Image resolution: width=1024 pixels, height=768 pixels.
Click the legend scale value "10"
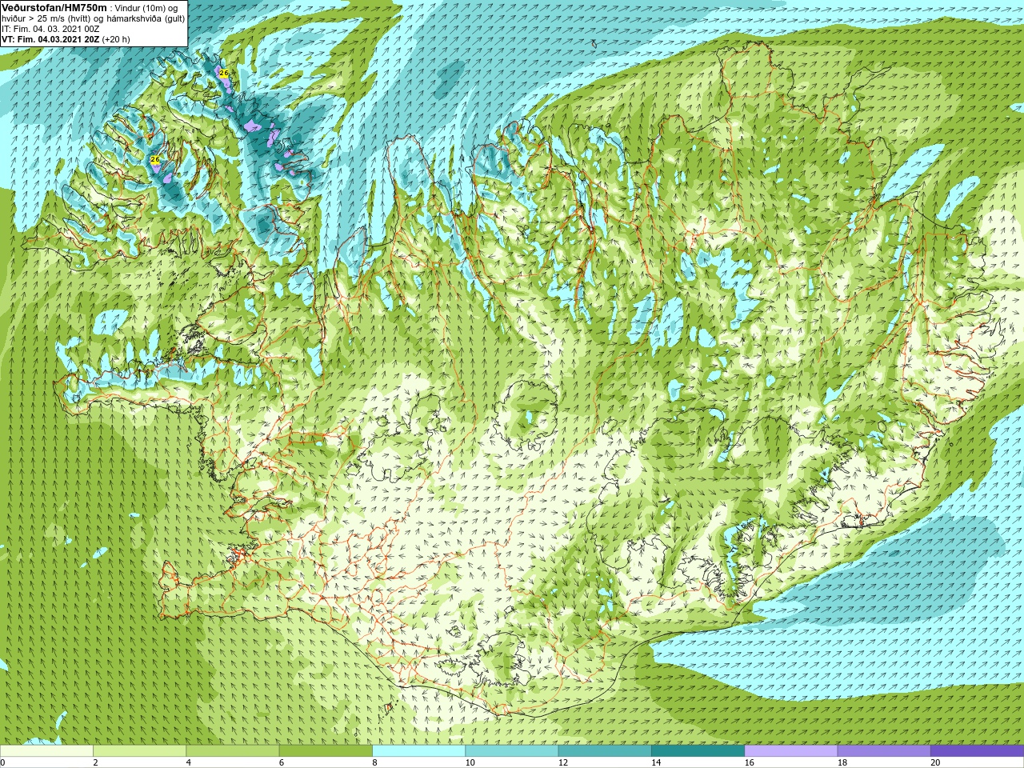pyautogui.click(x=470, y=762)
